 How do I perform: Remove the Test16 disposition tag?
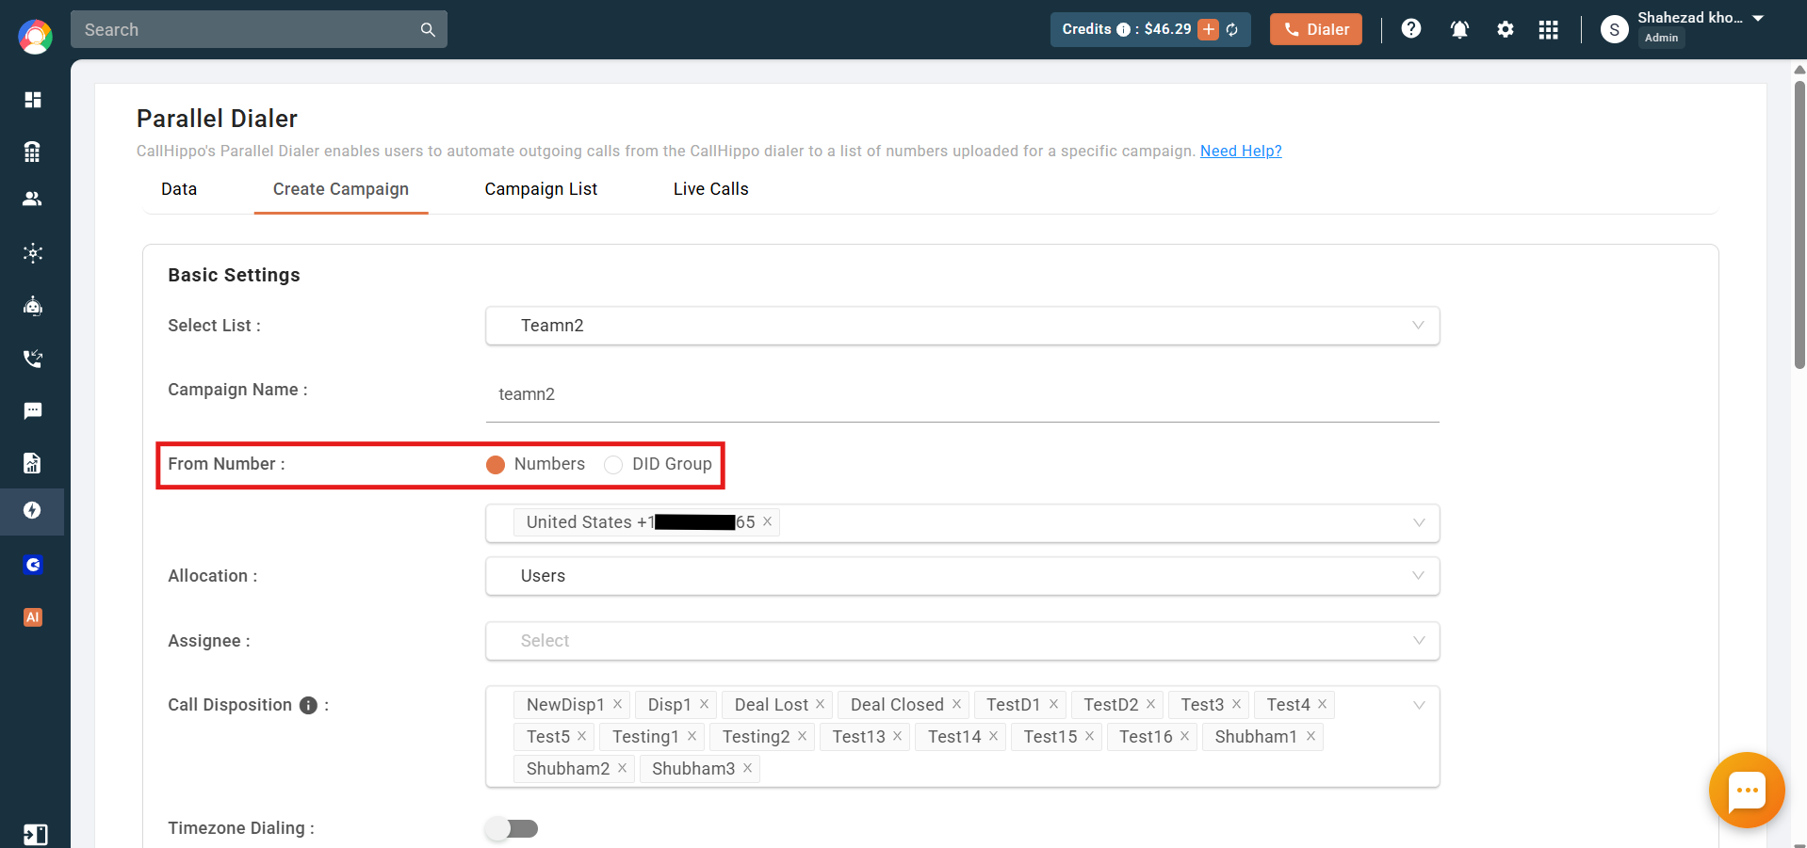tap(1184, 736)
